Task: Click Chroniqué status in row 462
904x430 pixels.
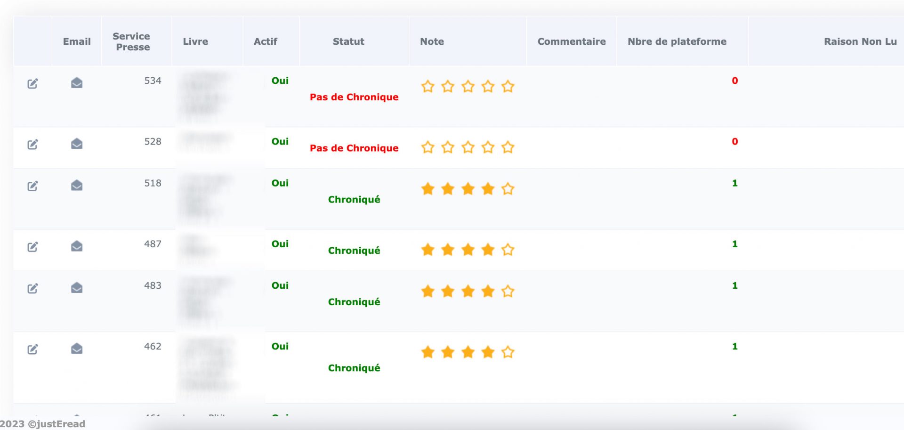Action: coord(354,368)
